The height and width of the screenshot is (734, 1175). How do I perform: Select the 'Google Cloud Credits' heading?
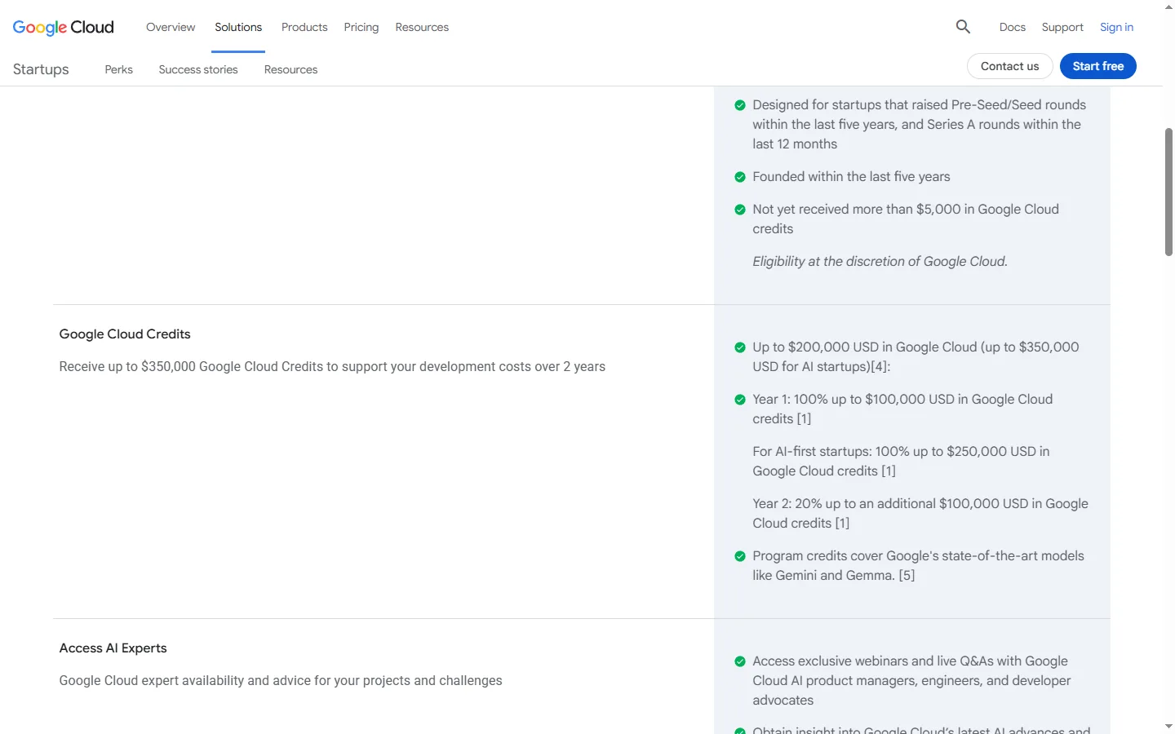click(125, 334)
